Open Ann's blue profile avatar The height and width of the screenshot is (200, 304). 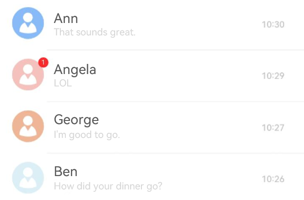tap(28, 23)
